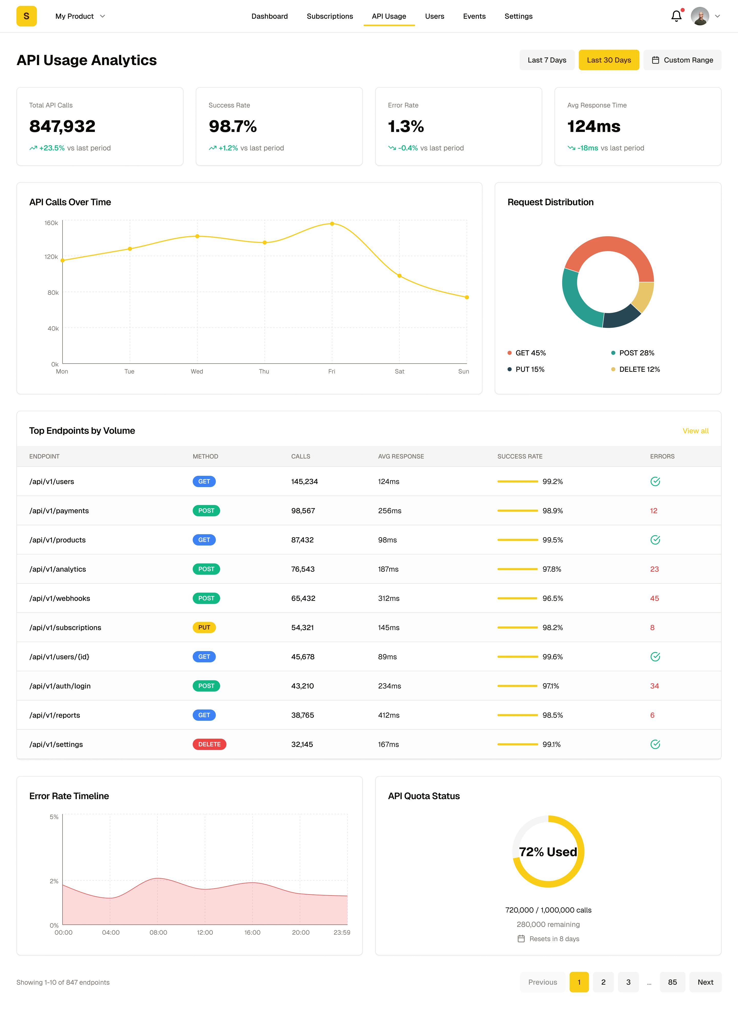Click the check icon for /api/v1/products row
Viewport: 738px width, 1009px height.
point(655,540)
